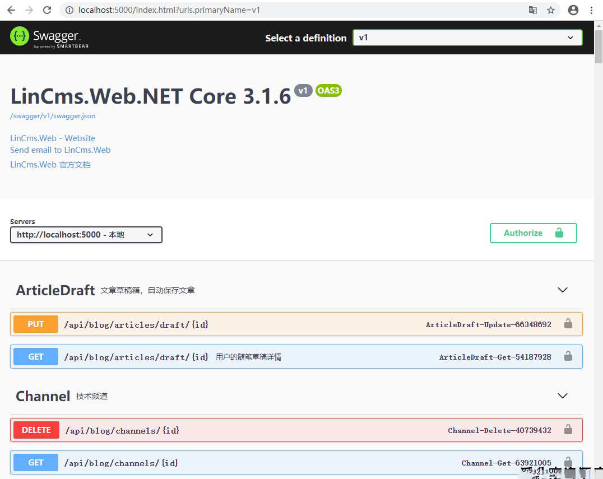The width and height of the screenshot is (603, 479).
Task: Collapse the ArticleDraft section chevron
Action: coord(562,290)
